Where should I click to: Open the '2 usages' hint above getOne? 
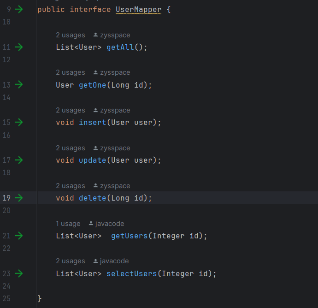pos(71,73)
